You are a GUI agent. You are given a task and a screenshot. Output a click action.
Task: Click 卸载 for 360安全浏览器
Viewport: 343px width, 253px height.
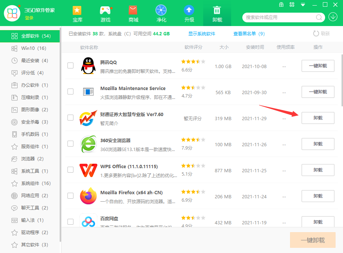pos(318,144)
